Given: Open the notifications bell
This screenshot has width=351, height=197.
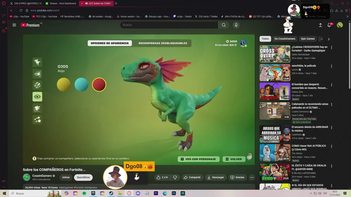Looking at the screenshot, I should click(330, 25).
